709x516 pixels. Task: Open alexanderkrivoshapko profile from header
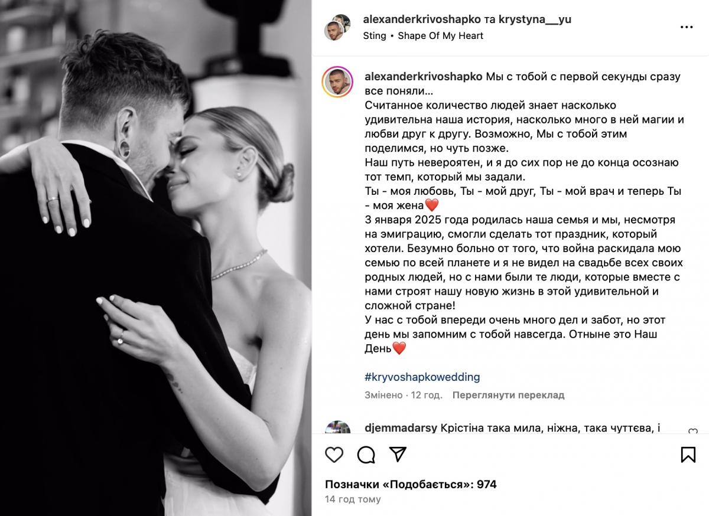tap(422, 19)
